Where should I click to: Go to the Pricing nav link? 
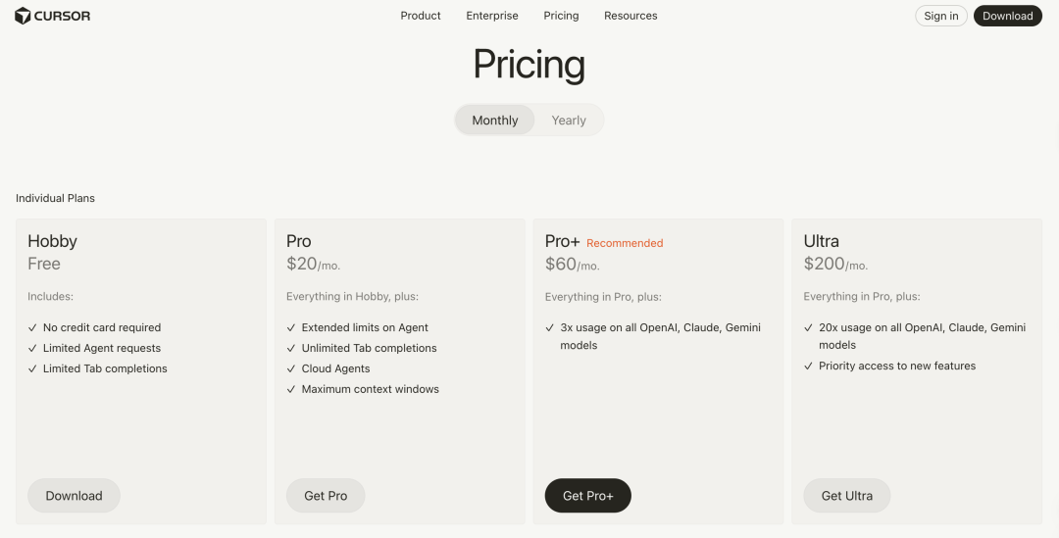[x=561, y=16]
